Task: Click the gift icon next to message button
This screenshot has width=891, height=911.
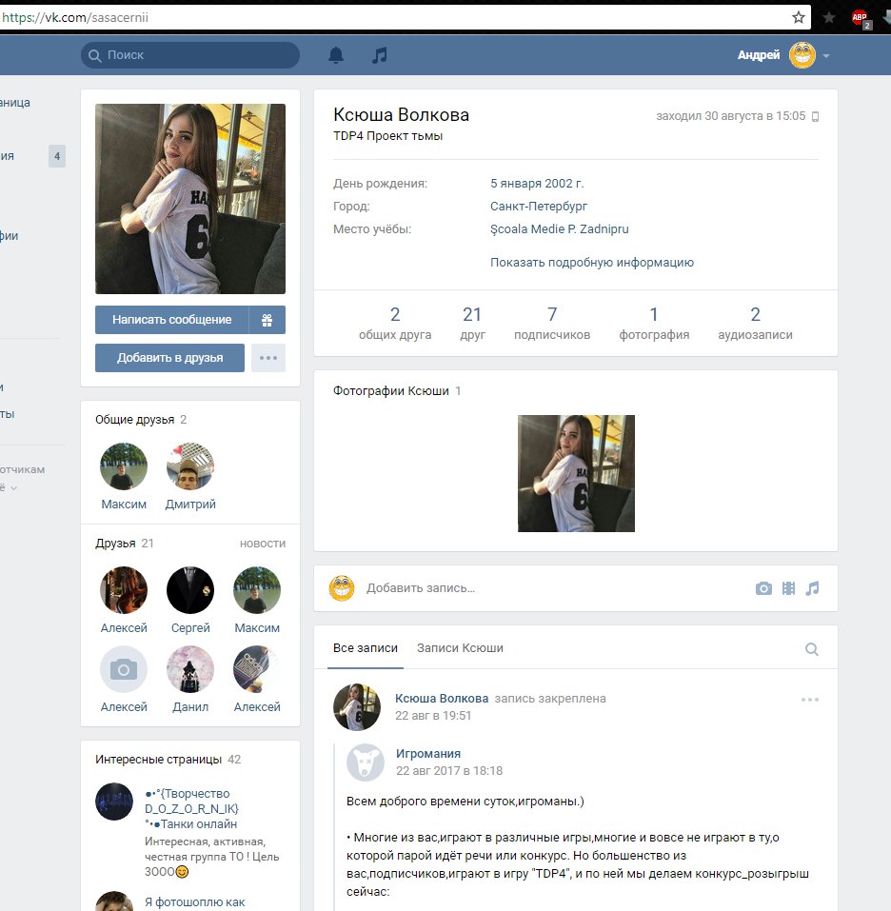Action: click(267, 320)
